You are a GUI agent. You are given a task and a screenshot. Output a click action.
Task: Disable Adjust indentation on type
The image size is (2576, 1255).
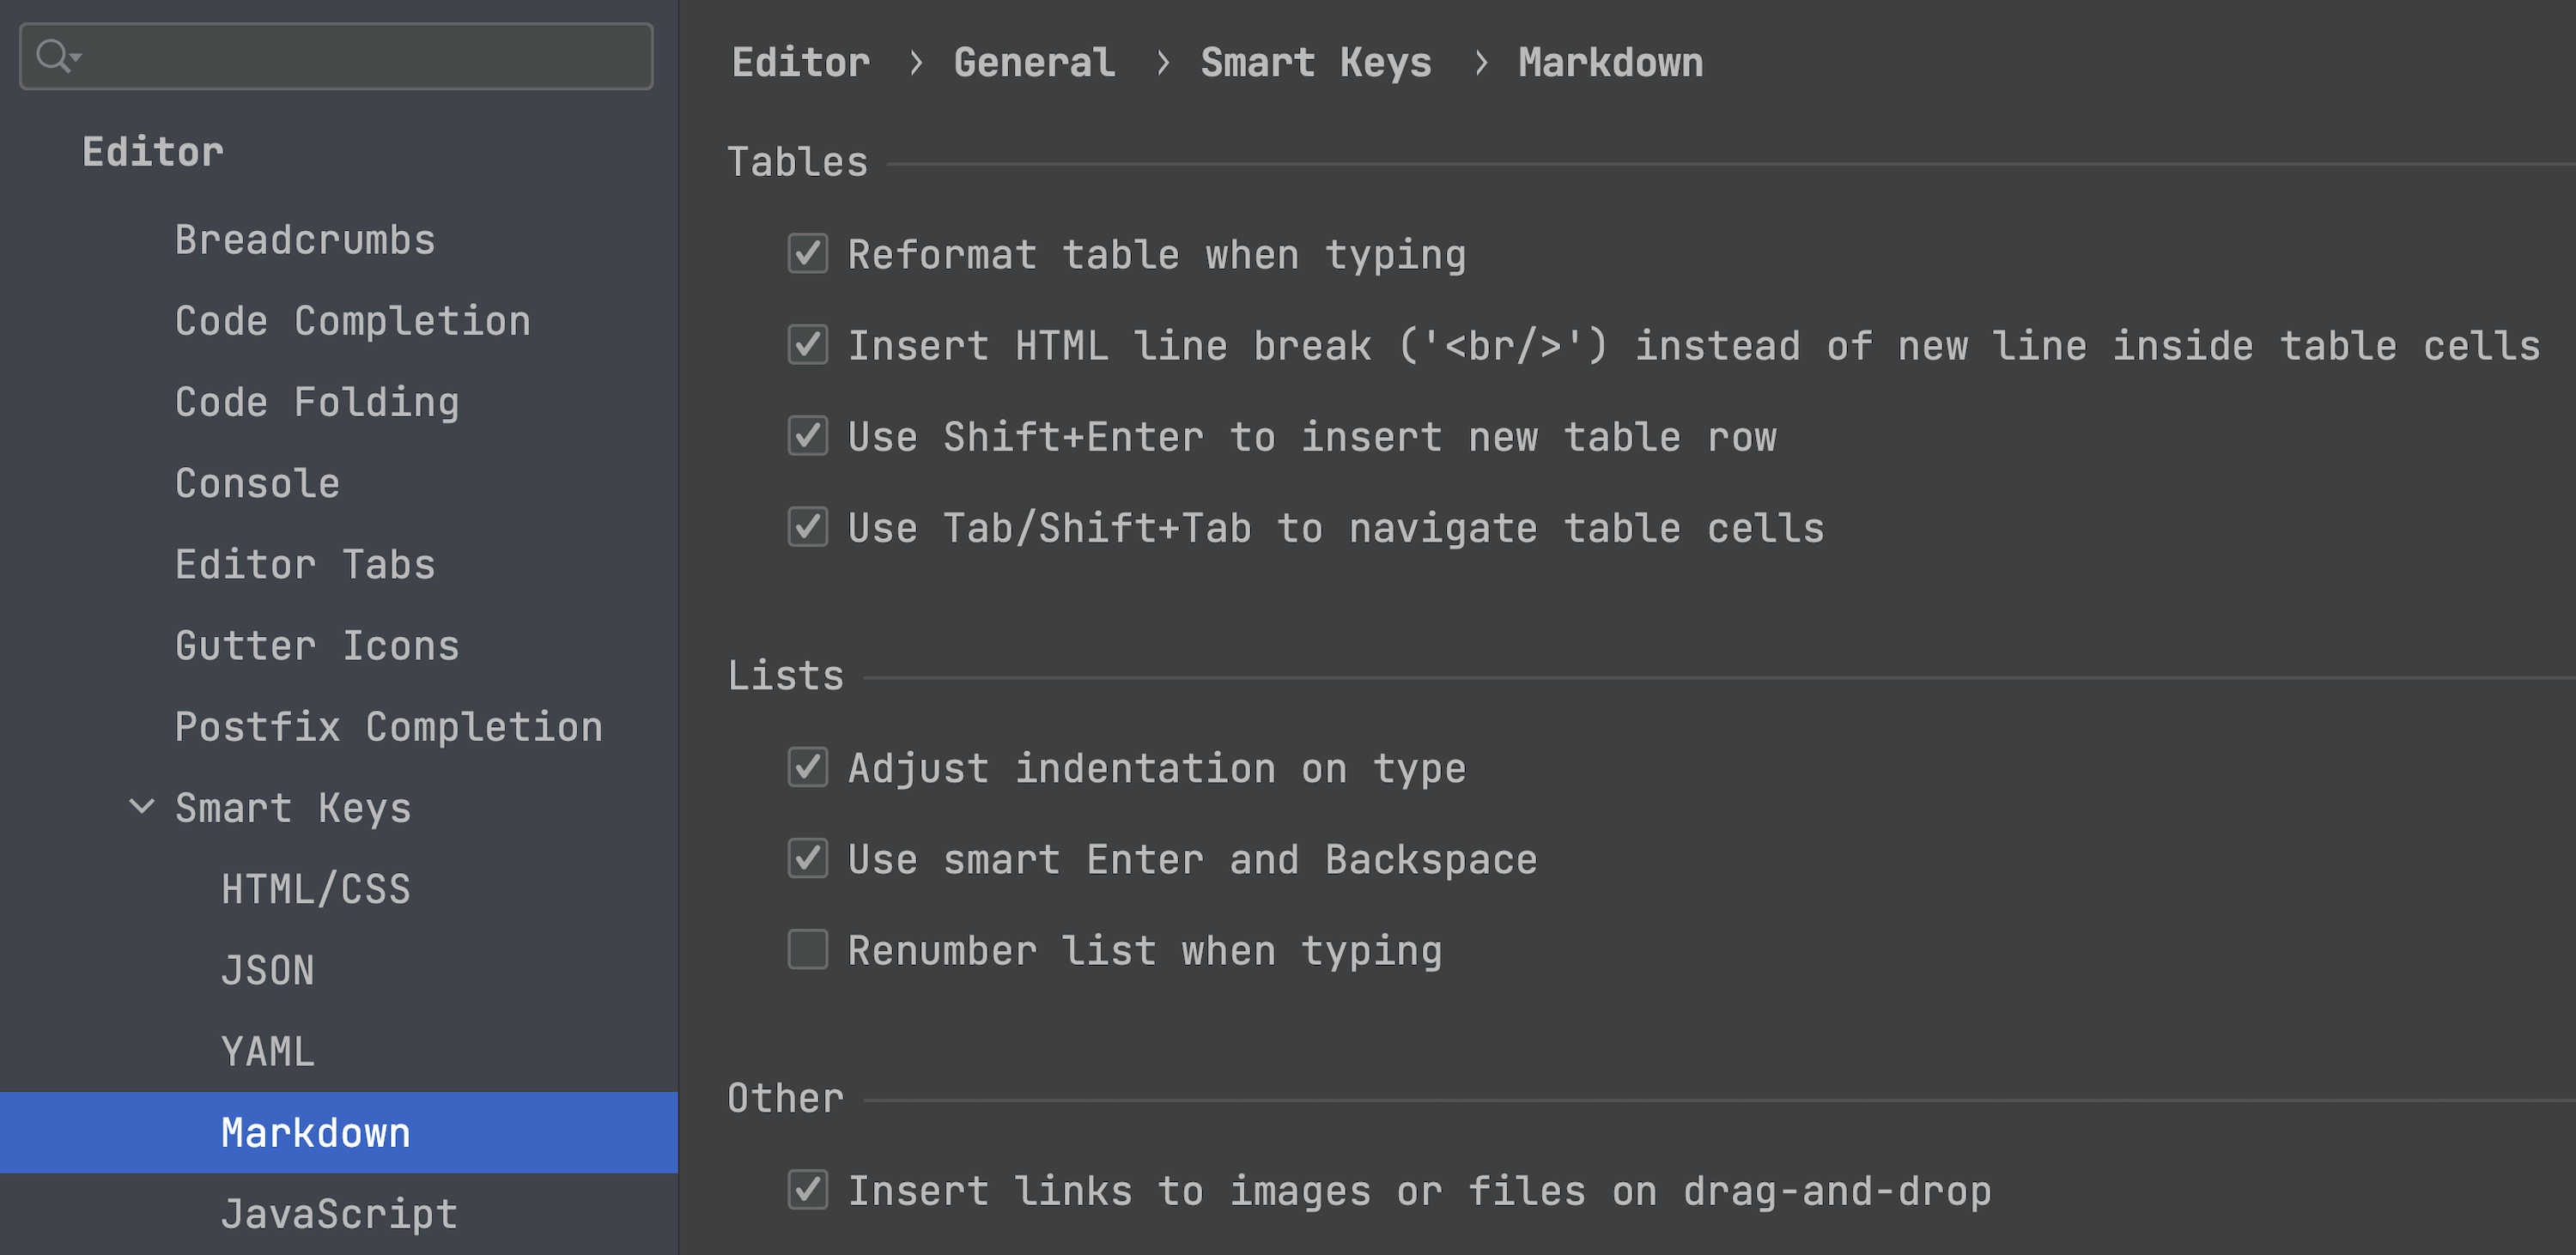807,767
